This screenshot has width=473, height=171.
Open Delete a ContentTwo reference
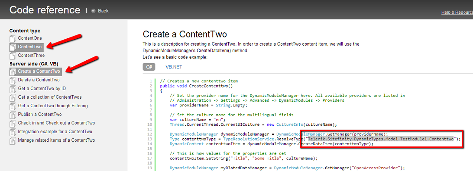pyautogui.click(x=39, y=80)
